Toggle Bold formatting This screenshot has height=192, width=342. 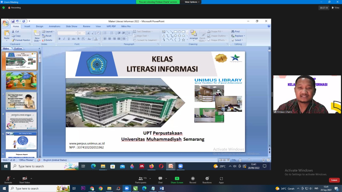59,39
